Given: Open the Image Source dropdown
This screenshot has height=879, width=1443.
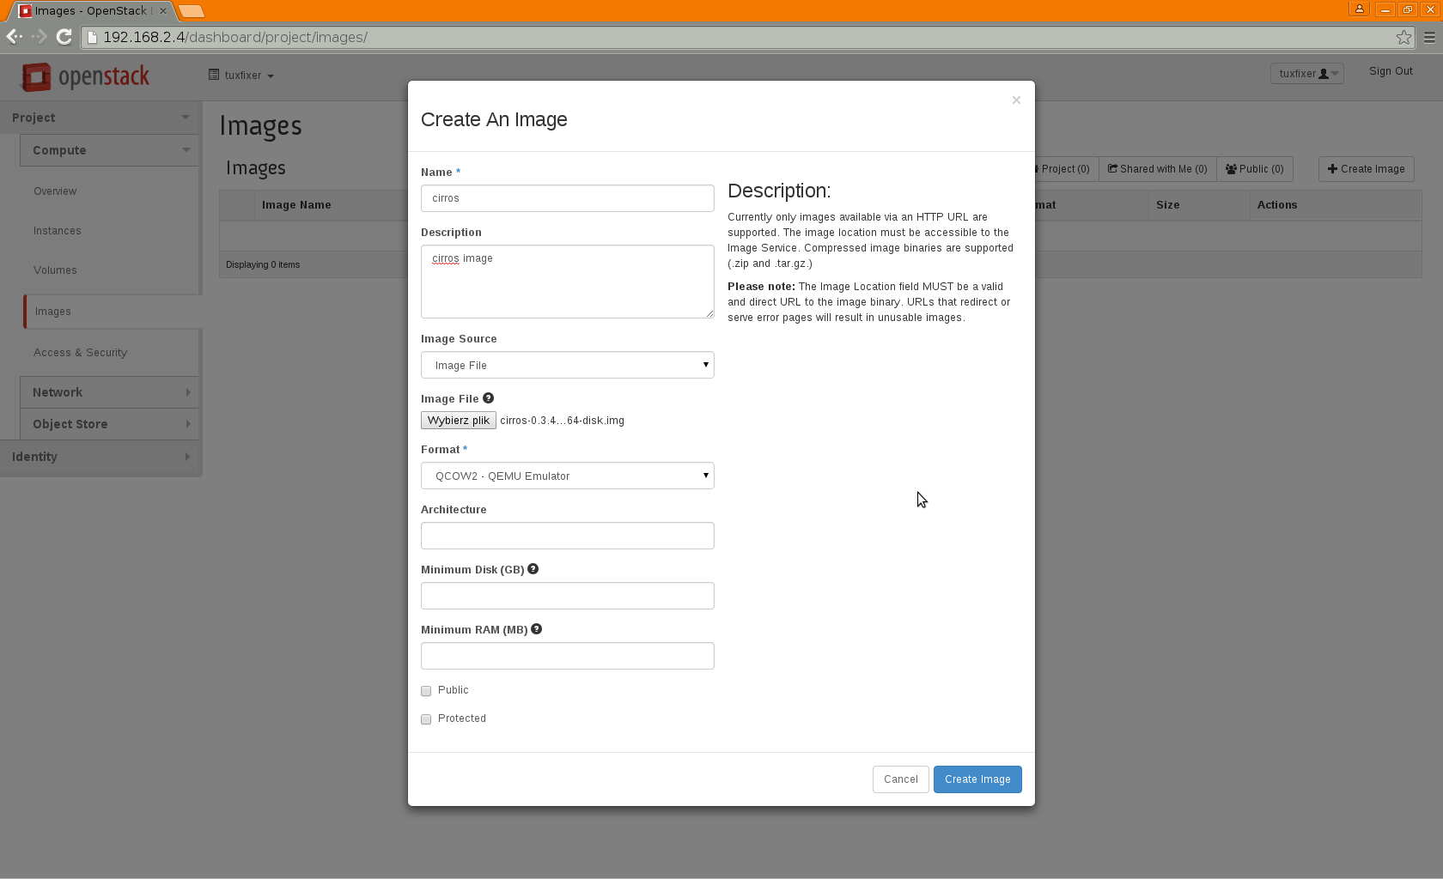Looking at the screenshot, I should [x=567, y=365].
